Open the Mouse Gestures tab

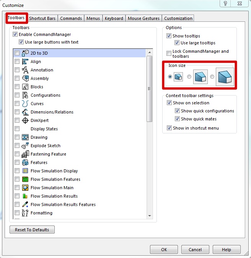[144, 18]
